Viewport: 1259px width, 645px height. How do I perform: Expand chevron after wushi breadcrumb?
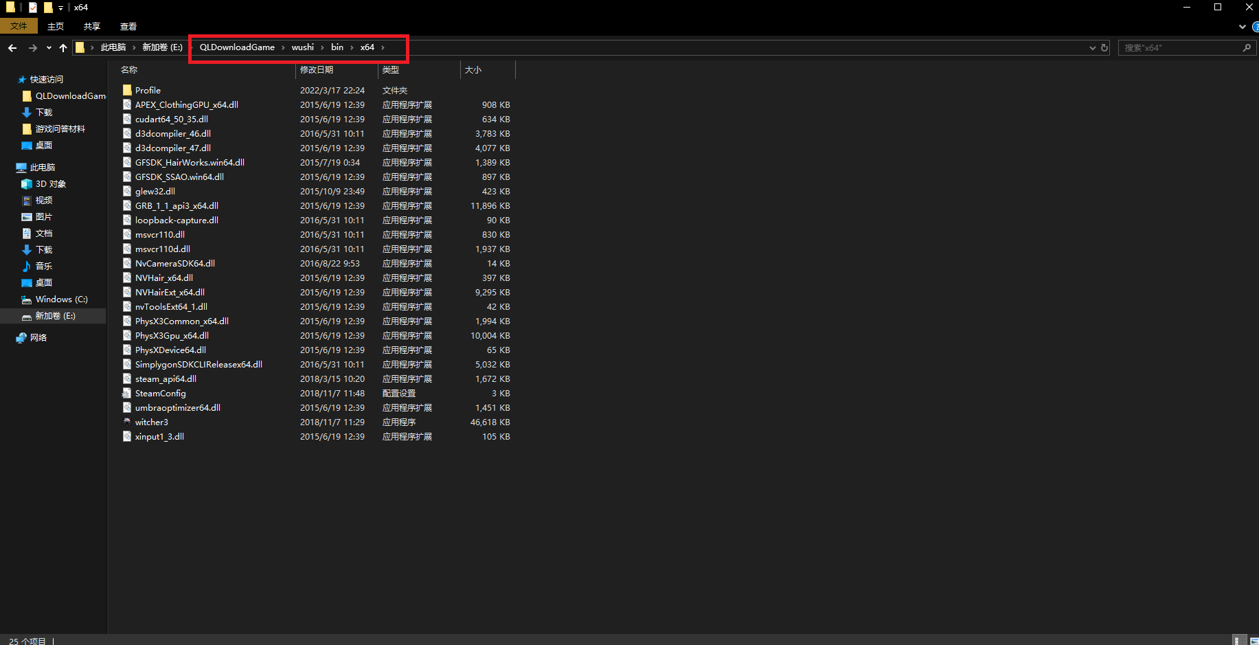(x=322, y=47)
